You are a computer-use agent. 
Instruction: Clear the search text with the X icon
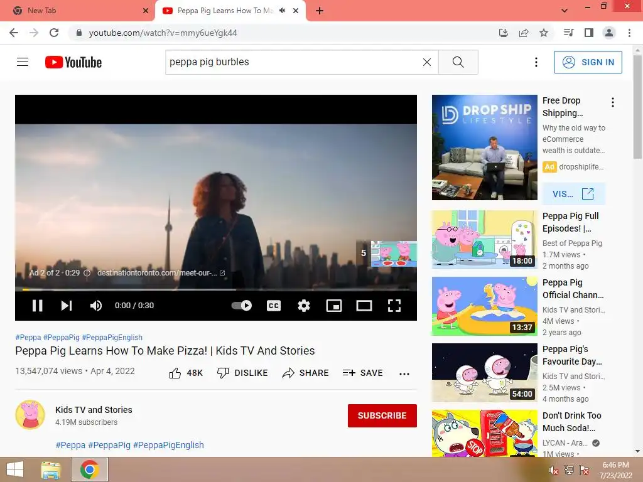point(427,62)
